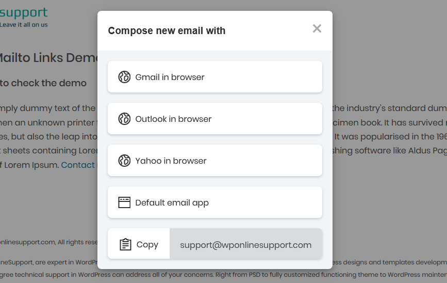The width and height of the screenshot is (447, 283).
Task: Click the 'to check the demo' subheading
Action: point(43,83)
